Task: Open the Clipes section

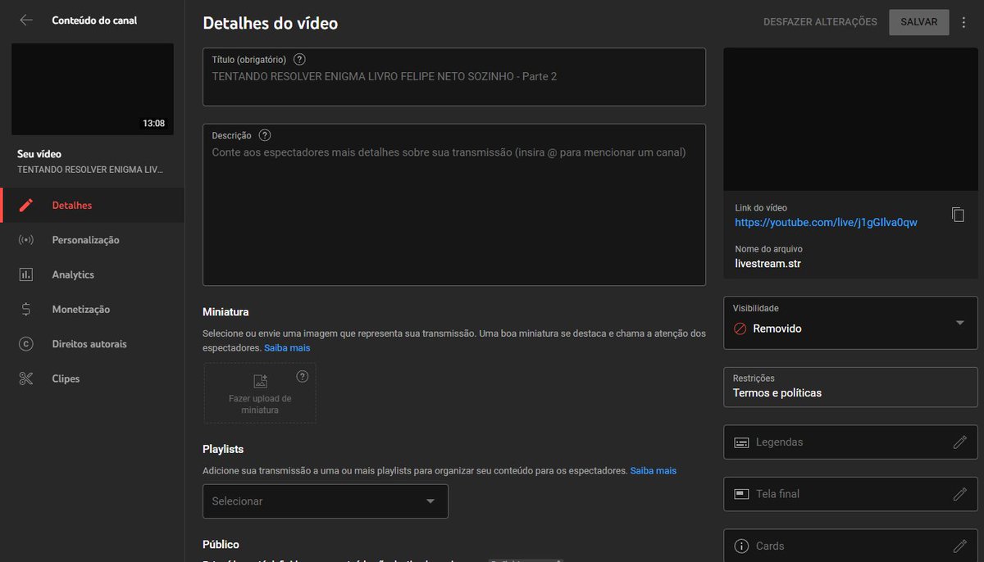Action: click(92, 378)
